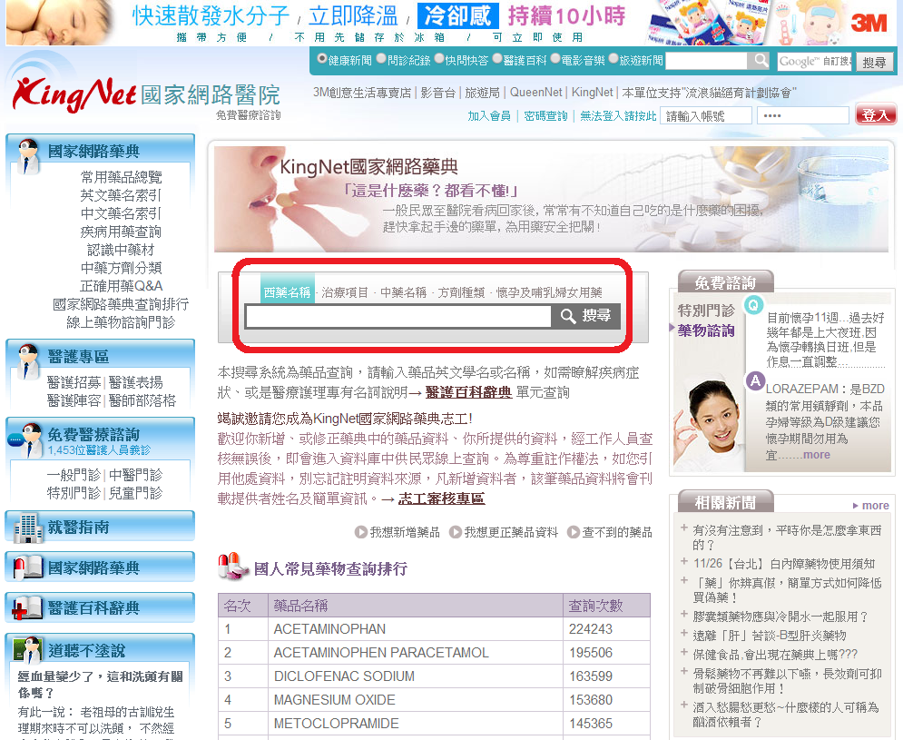Expand the 膠囊類藥物 news plus
This screenshot has height=740, width=903.
click(684, 615)
